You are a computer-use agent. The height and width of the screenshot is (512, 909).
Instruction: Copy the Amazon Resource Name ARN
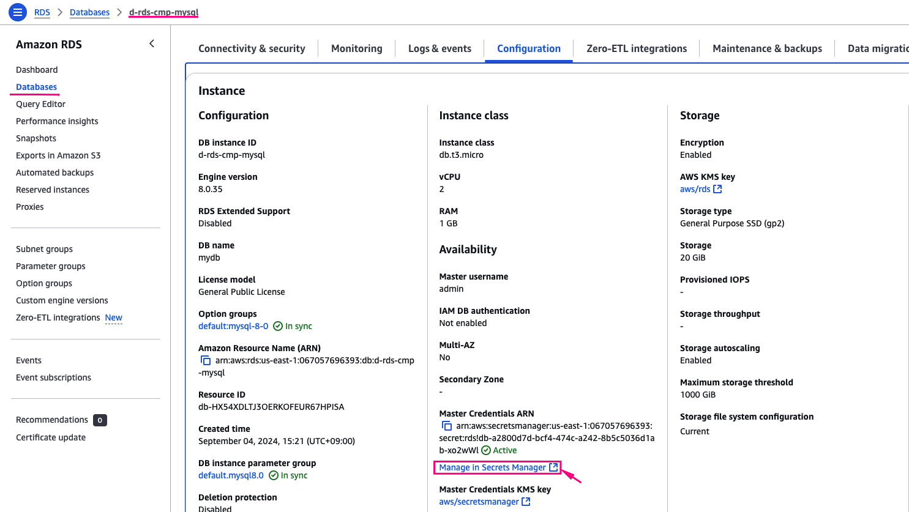point(206,361)
